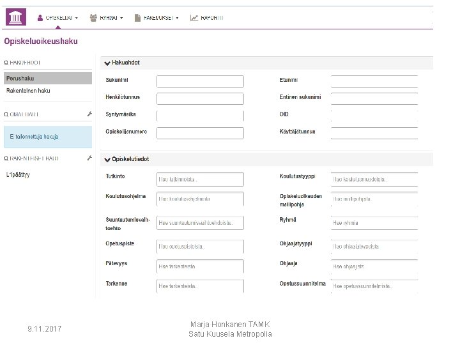Image resolution: width=460 pixels, height=345 pixels.
Task: Click the Sukunimi text field
Action: 200,81
